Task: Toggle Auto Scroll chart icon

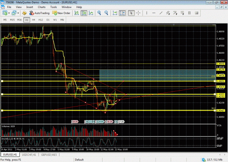Action: (x=115, y=13)
